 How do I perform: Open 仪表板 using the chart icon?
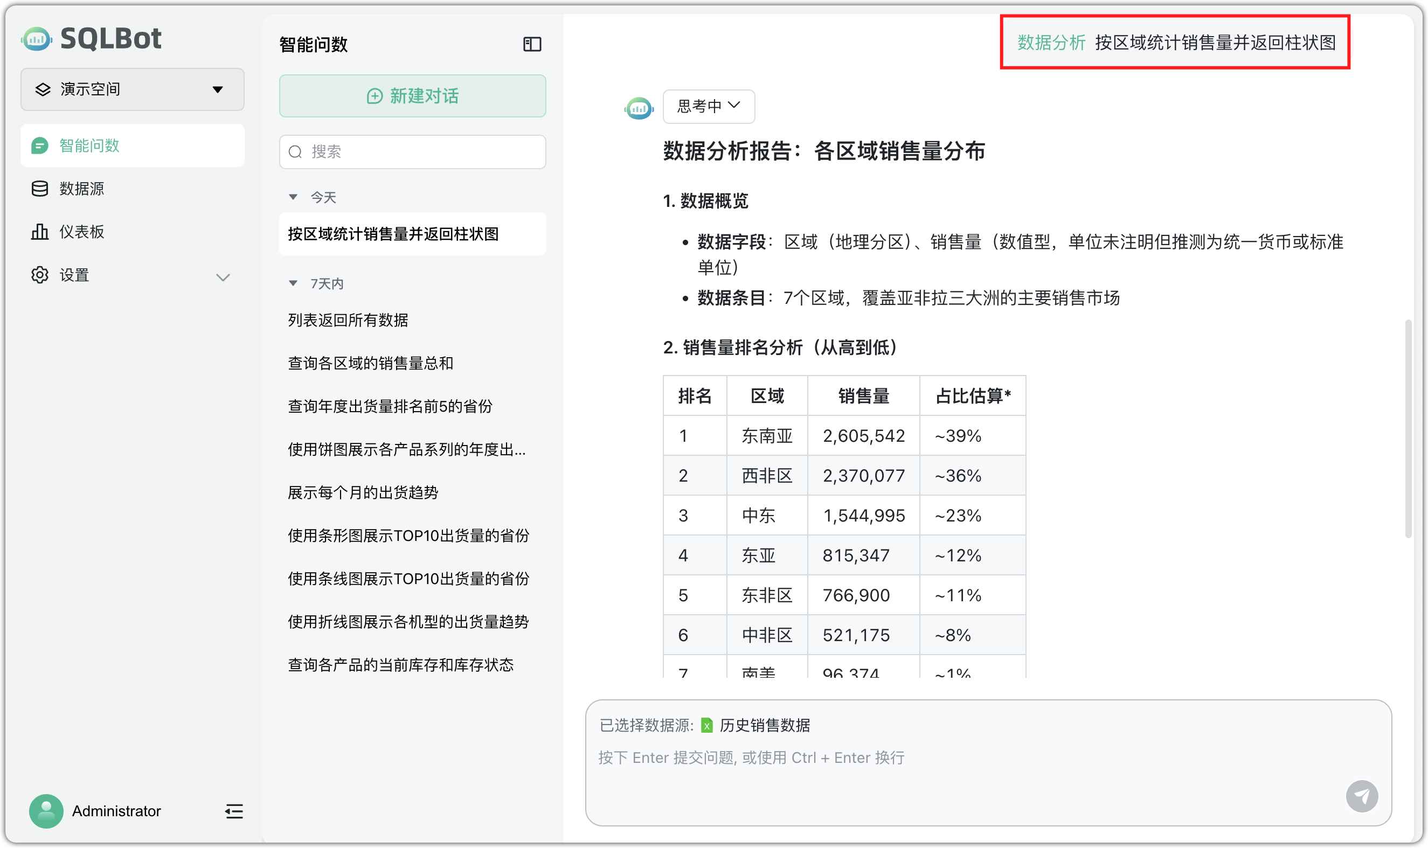pos(39,232)
